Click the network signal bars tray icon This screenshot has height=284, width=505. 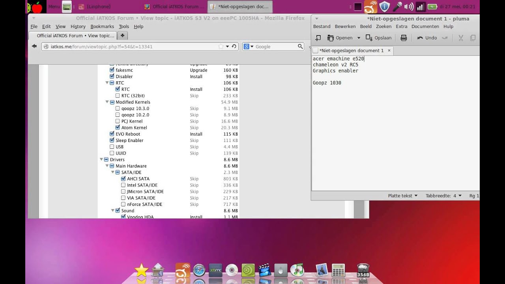tap(421, 7)
